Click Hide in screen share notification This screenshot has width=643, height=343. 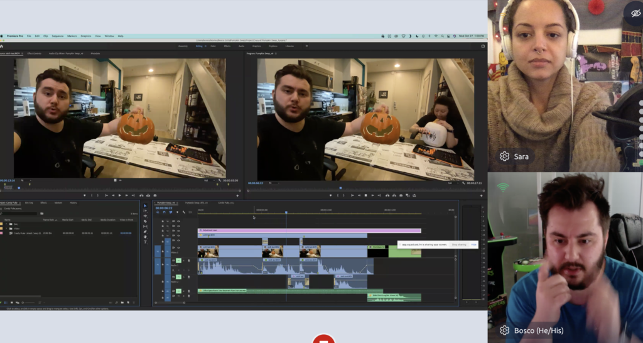[x=473, y=244]
